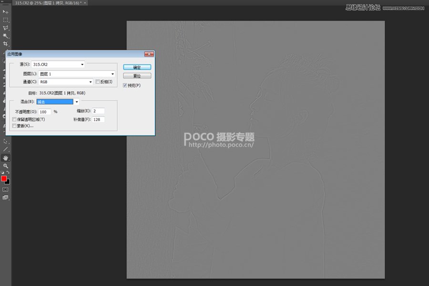This screenshot has height=286, width=429.
Task: Open the 源(S) source dropdown
Action: click(58, 64)
